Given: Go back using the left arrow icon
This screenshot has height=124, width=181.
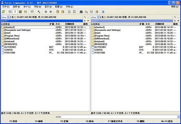Looking at the screenshot, I should (46, 12).
